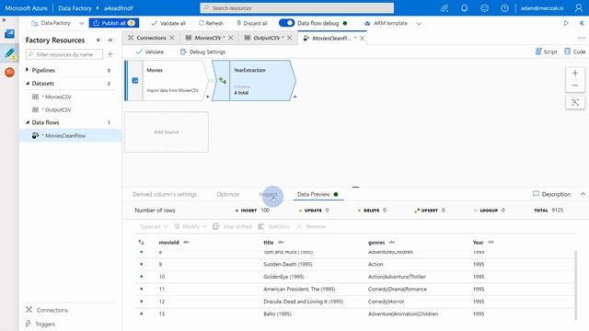
Task: Collapse the Factory Resources panel
Action: tap(110, 40)
